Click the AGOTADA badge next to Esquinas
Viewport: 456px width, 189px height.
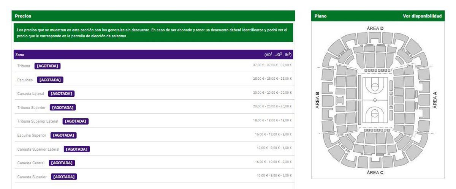(x=50, y=80)
